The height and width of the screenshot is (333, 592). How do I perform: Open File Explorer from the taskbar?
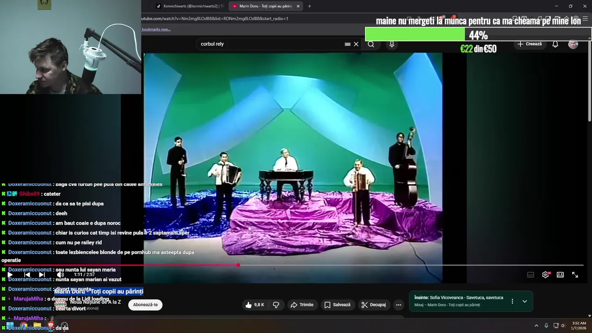(x=37, y=325)
